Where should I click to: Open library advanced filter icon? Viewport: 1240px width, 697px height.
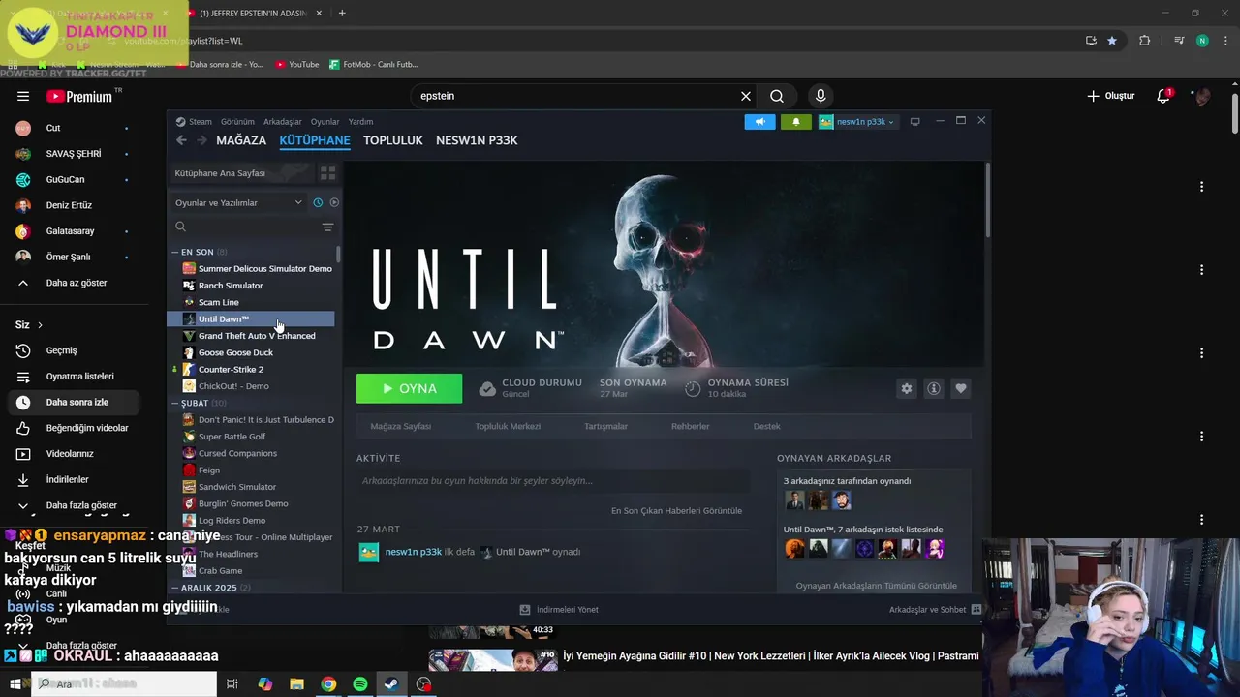(x=327, y=227)
